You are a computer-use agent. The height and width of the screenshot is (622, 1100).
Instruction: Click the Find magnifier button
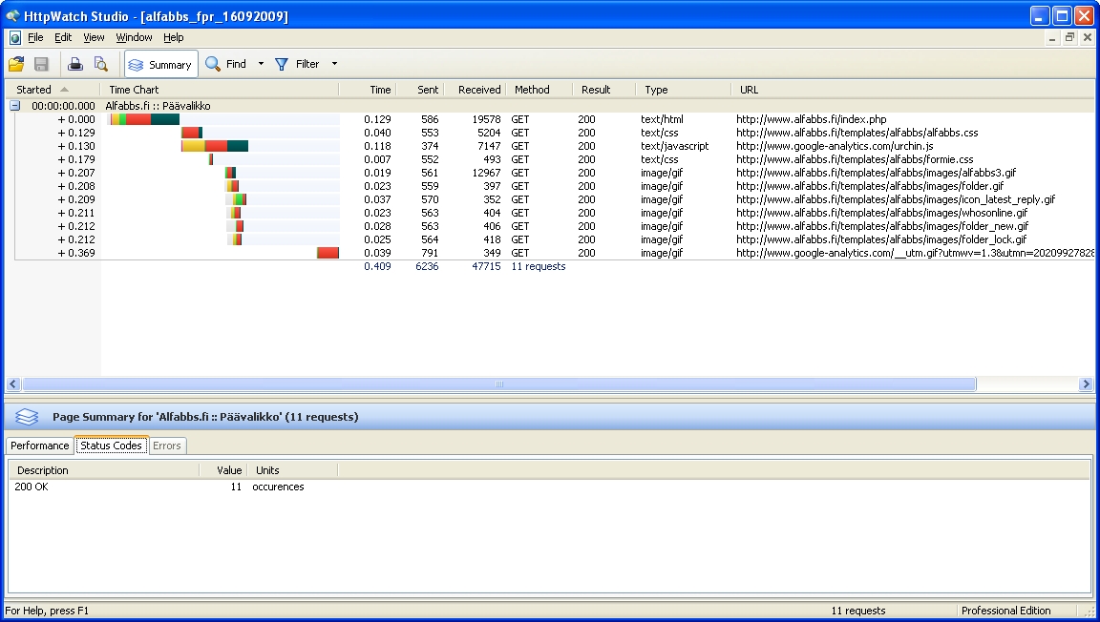click(226, 64)
